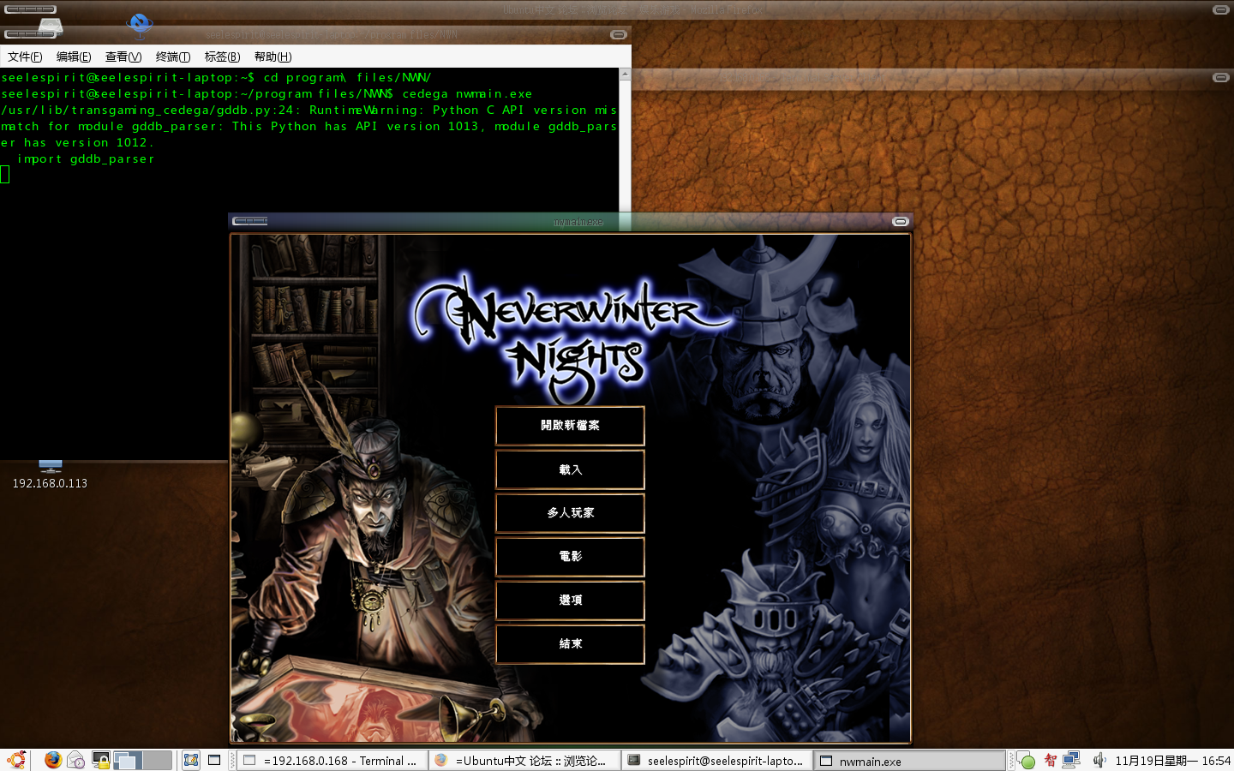The image size is (1234, 771).
Task: Open the 查看(V) menu in terminal
Action: [x=123, y=57]
